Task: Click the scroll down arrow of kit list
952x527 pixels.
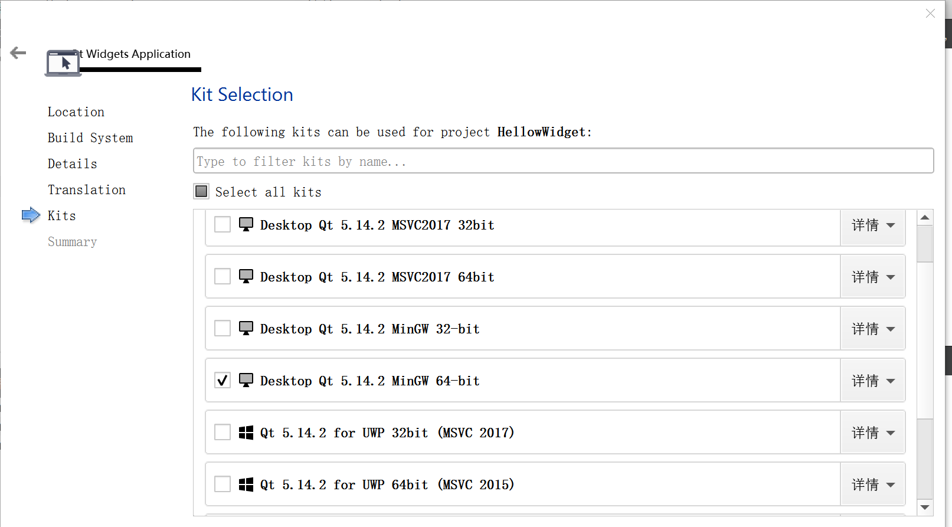Action: 925,508
